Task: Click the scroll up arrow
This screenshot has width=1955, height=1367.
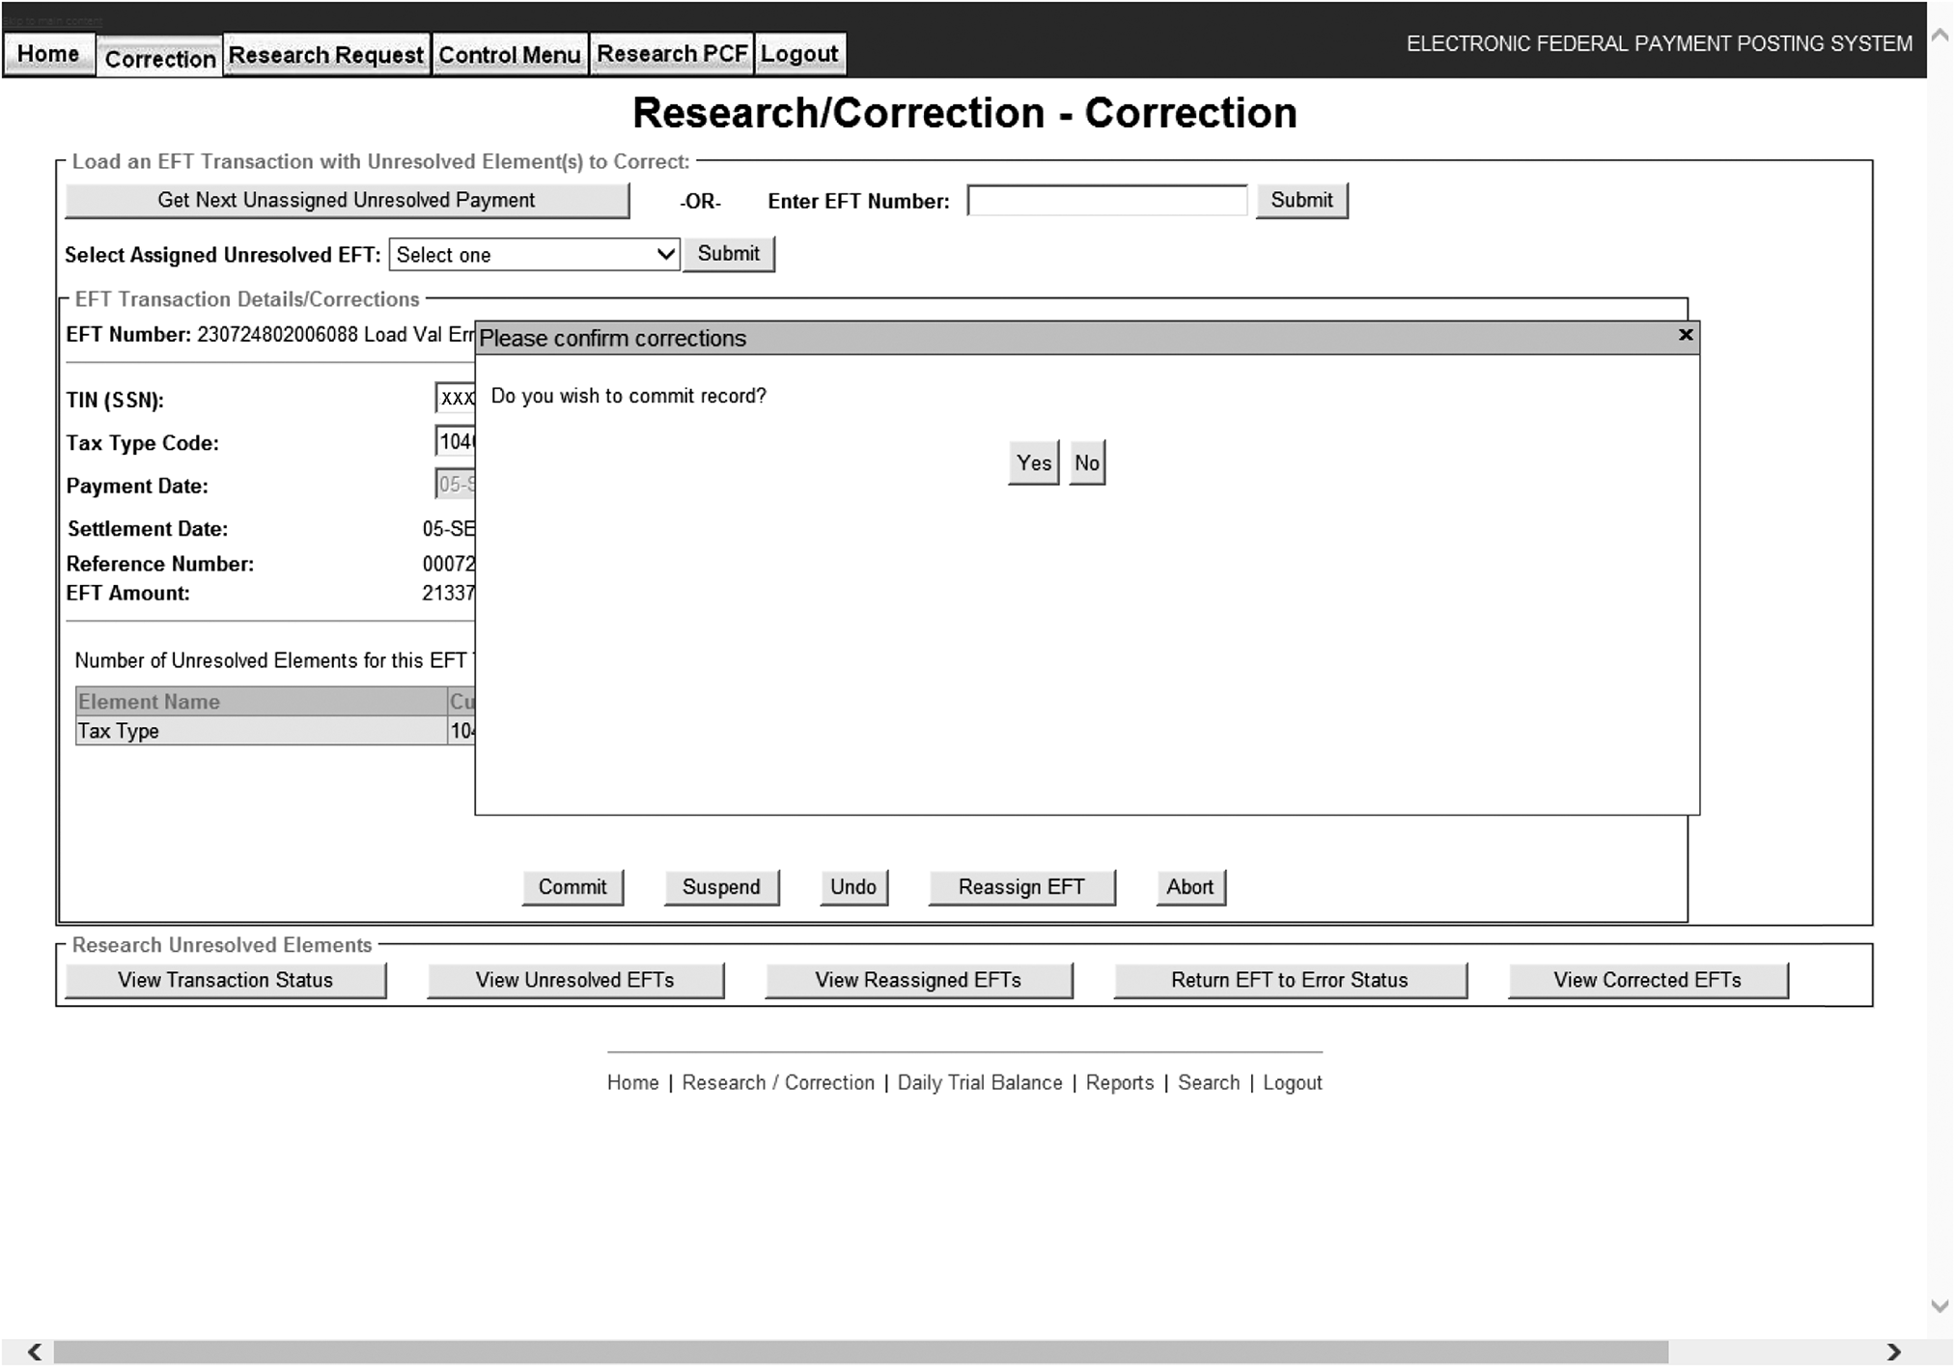Action: (x=1940, y=35)
